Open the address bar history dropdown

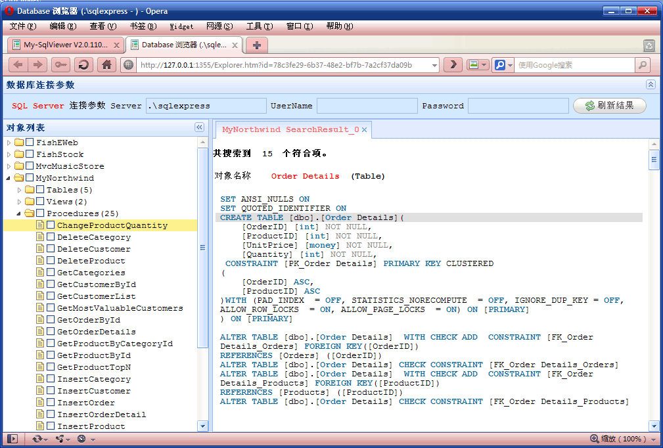click(434, 65)
